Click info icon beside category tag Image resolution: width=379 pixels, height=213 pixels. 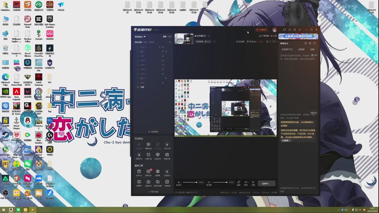tap(214, 42)
